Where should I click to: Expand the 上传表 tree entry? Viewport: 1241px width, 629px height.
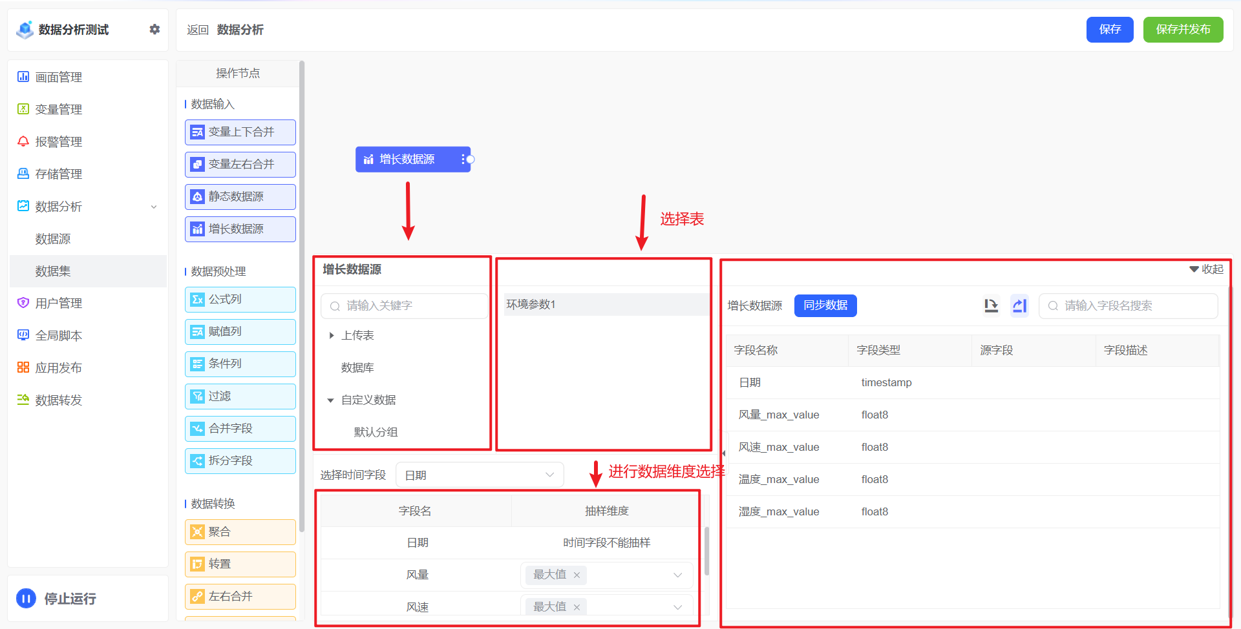[x=332, y=335]
